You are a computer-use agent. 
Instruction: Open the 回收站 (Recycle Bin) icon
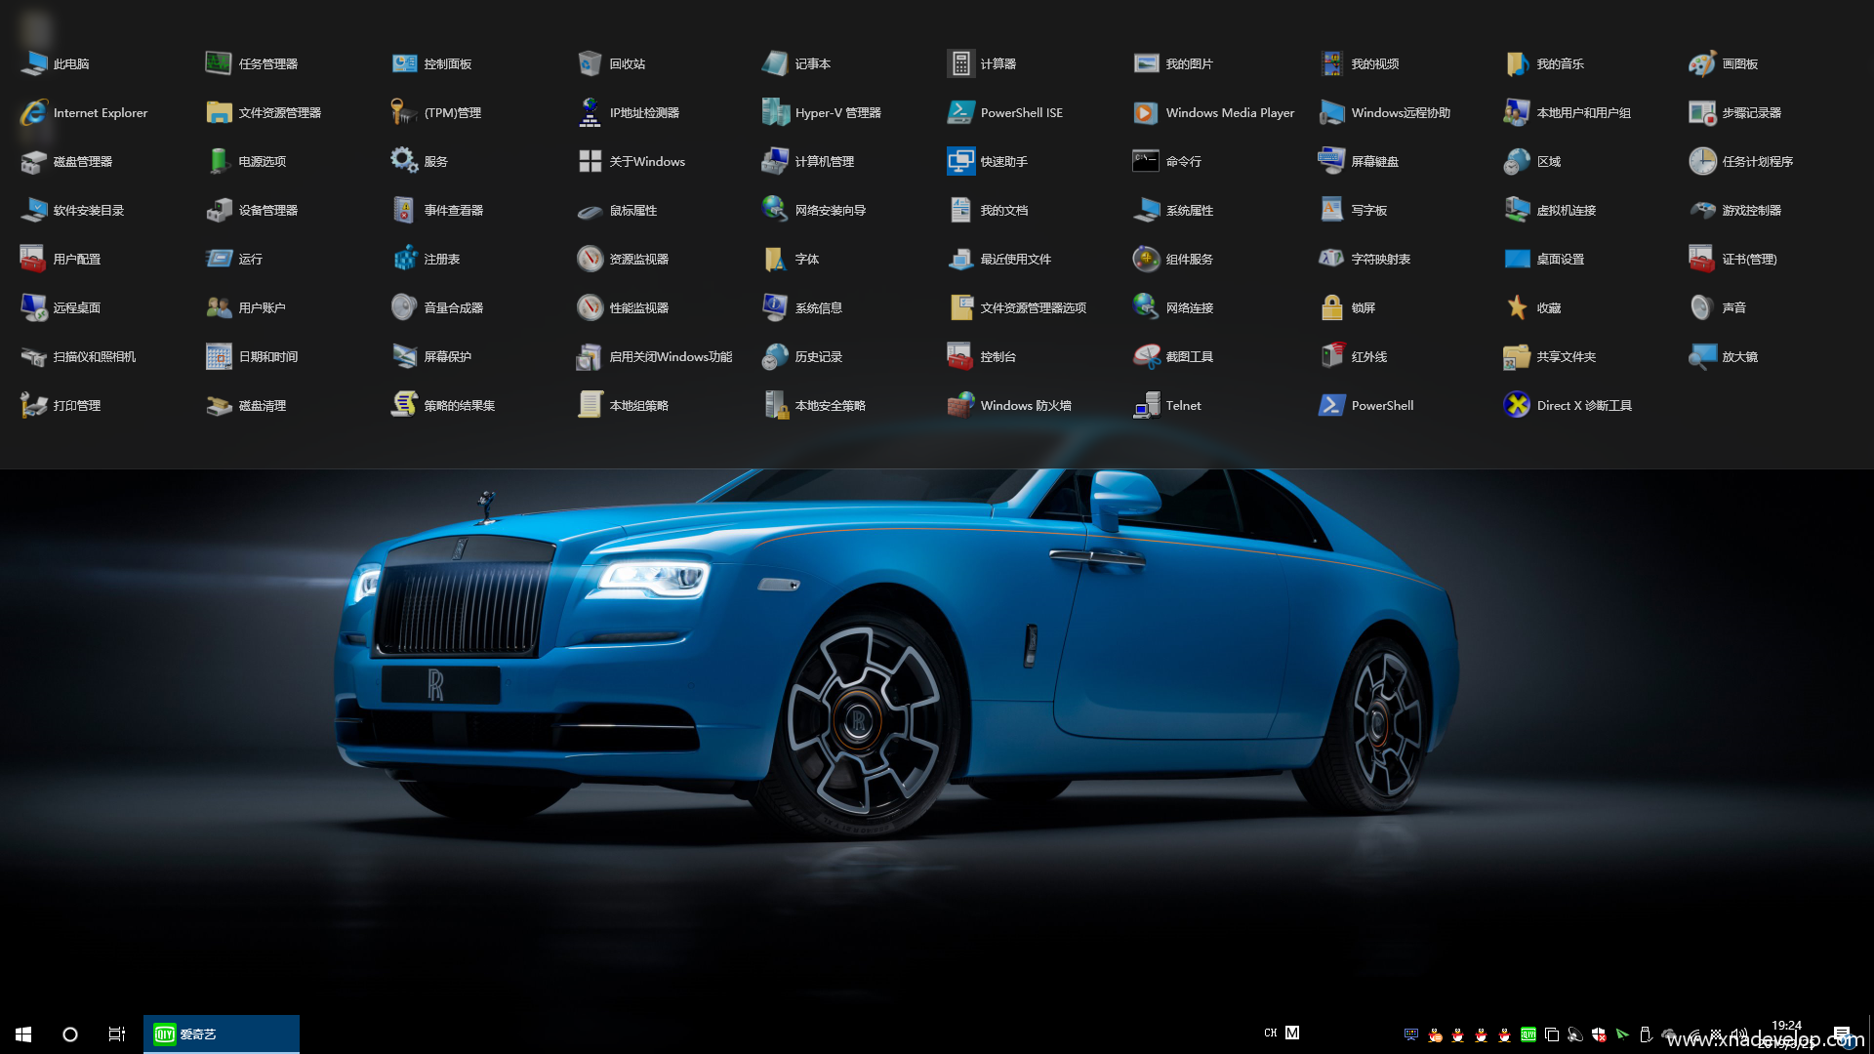click(x=590, y=63)
